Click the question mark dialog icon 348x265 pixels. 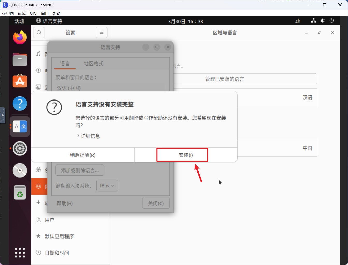click(x=54, y=107)
